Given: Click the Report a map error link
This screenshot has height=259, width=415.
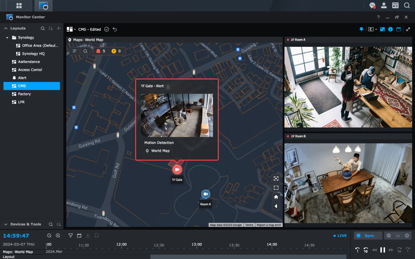Looking at the screenshot, I should tap(269, 225).
